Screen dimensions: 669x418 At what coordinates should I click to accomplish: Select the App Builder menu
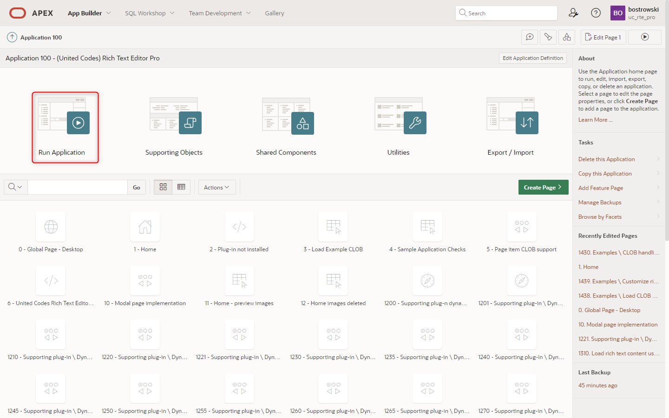[85, 13]
